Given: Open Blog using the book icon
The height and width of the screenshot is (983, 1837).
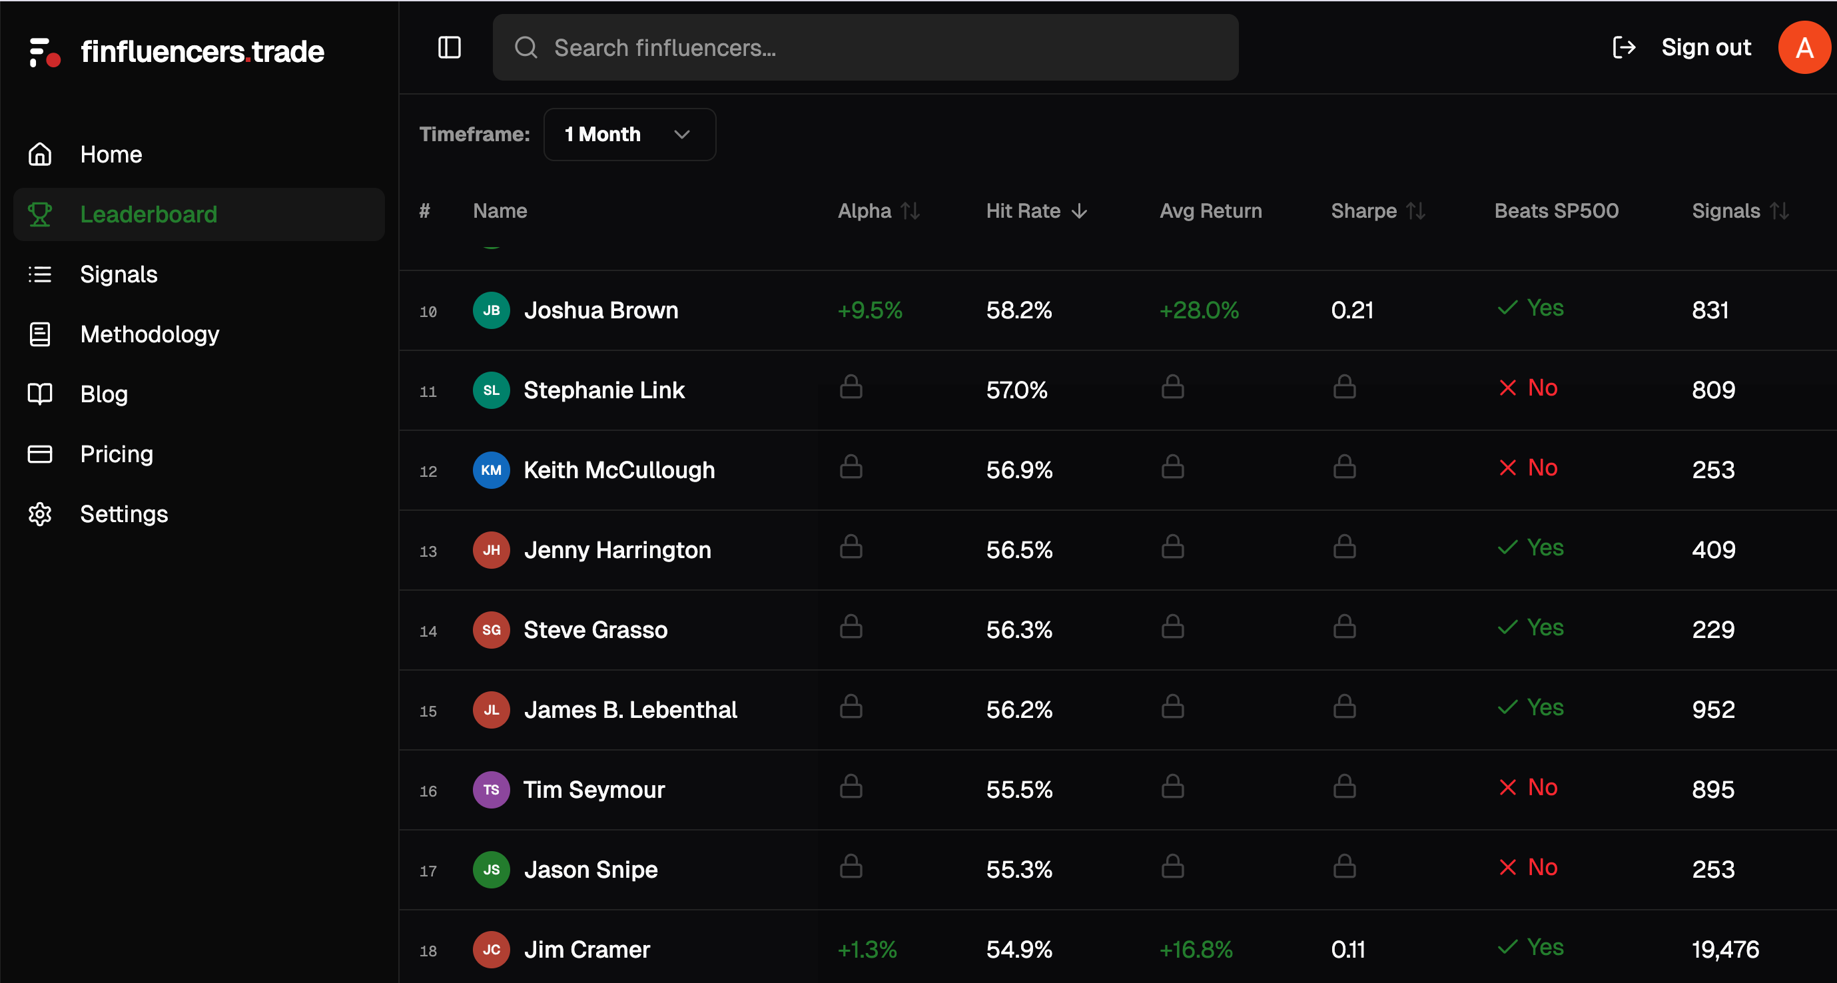Looking at the screenshot, I should click(41, 394).
